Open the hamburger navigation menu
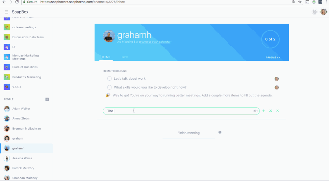Image resolution: width=329 pixels, height=181 pixels. coord(7,12)
